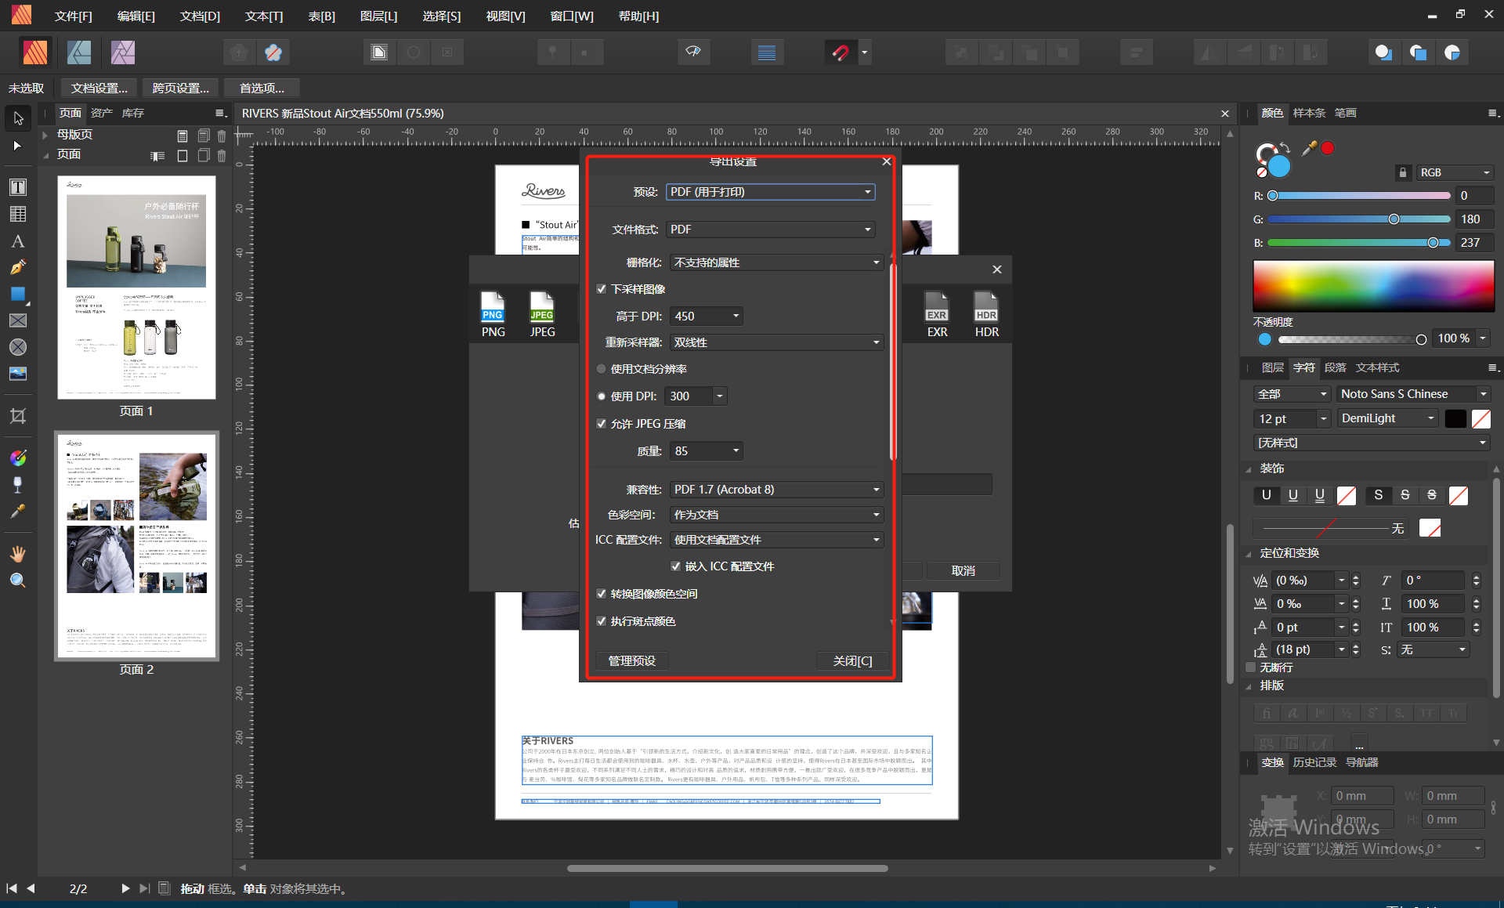The width and height of the screenshot is (1504, 908).
Task: Select 使用文档分辨率 radio button
Action: point(602,369)
